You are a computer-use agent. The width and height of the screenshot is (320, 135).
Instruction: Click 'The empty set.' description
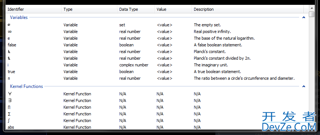pos(207,25)
